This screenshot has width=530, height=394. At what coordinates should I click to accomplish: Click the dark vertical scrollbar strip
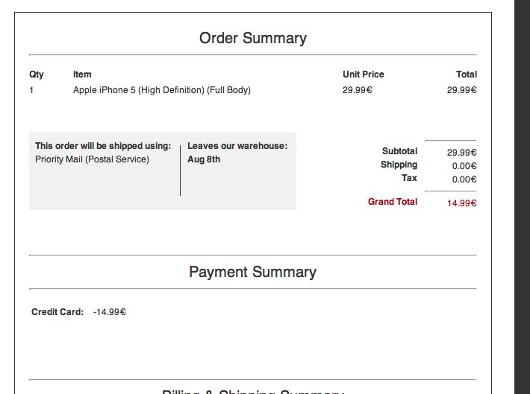[x=523, y=197]
